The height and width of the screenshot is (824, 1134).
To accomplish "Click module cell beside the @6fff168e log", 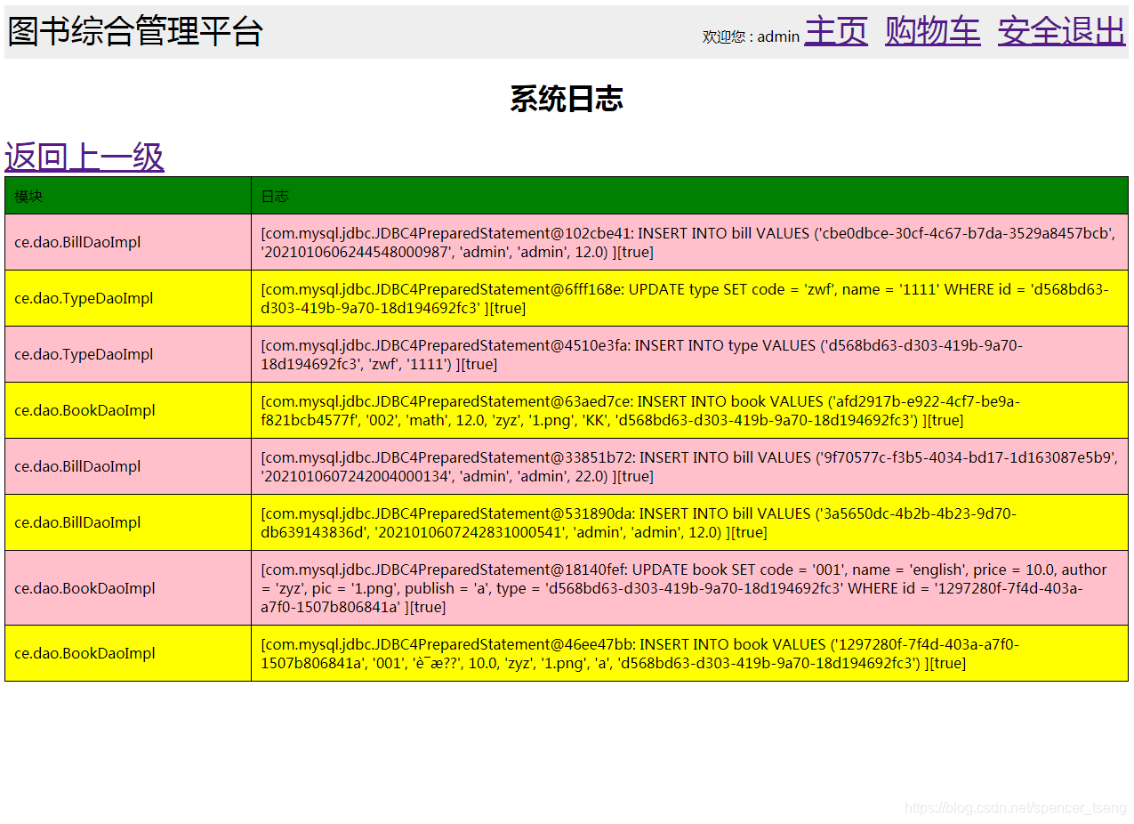I will 128,298.
